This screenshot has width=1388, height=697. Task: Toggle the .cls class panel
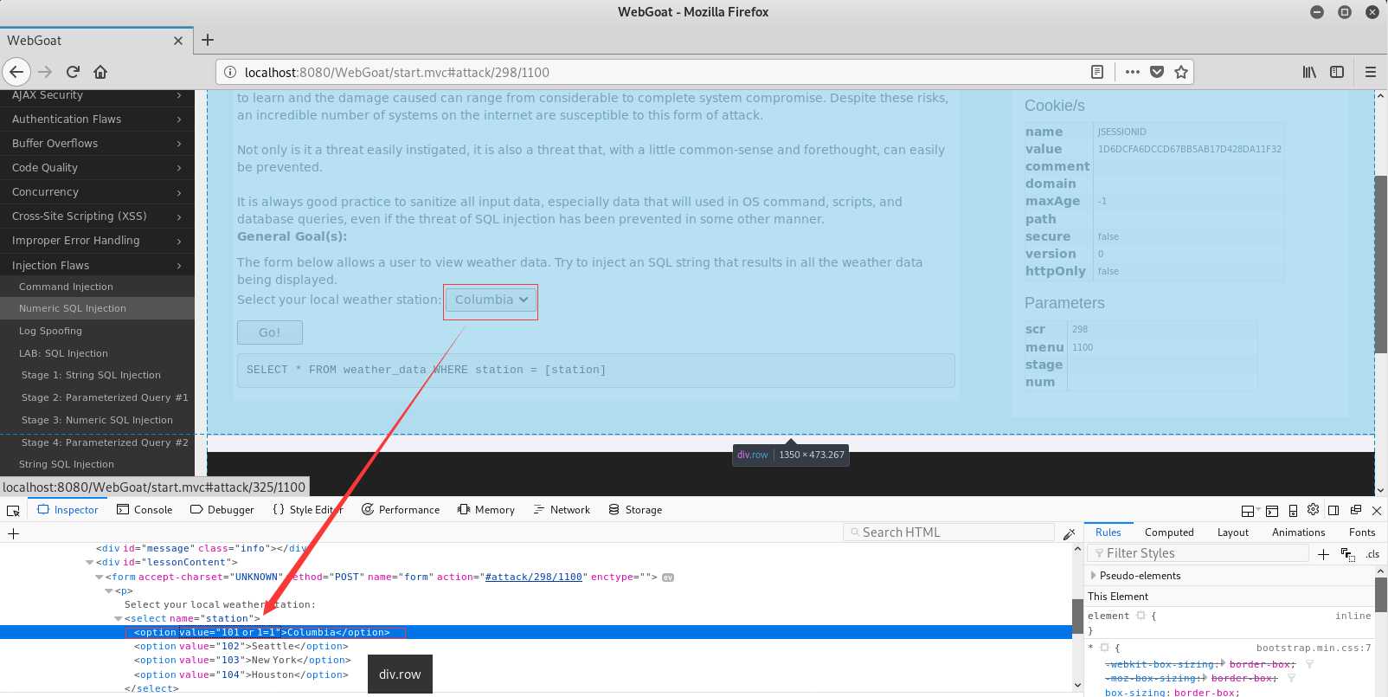pos(1373,554)
